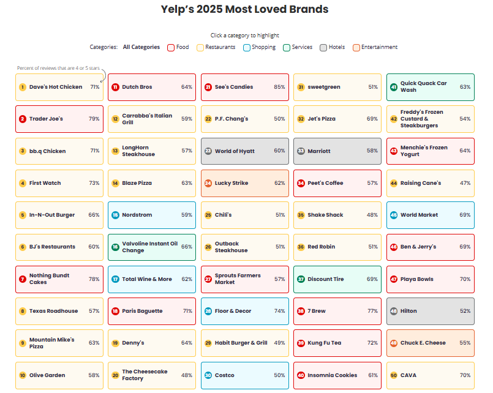Viewport: 493px width, 393px height.
Task: Select the In-N-Out Burger brand name
Action: pyautogui.click(x=52, y=215)
